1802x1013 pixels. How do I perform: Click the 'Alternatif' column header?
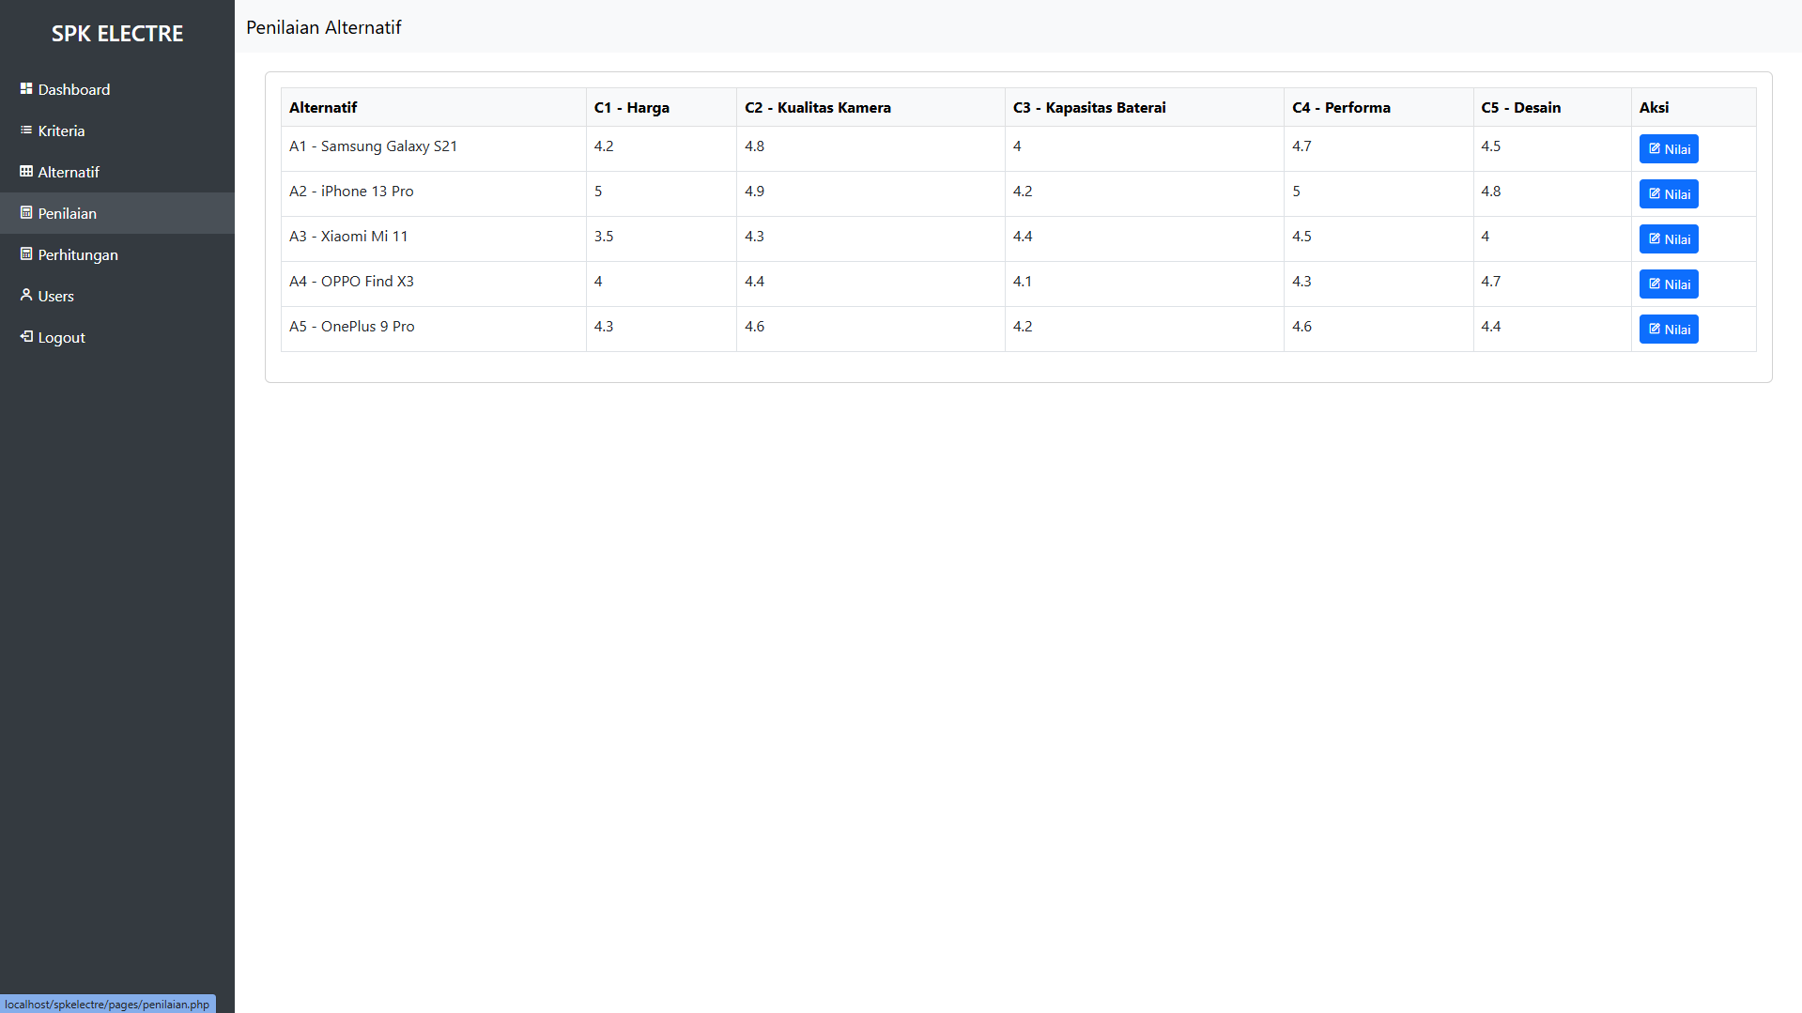pos(434,107)
